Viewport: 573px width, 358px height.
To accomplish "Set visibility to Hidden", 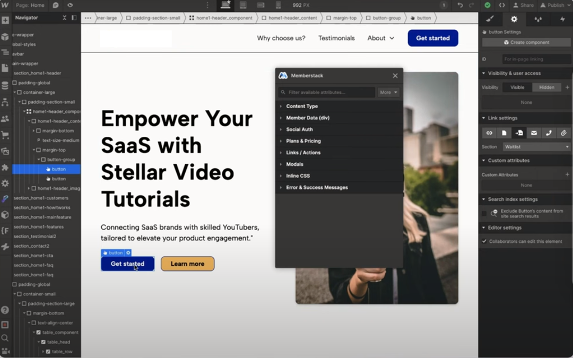I will (x=546, y=88).
